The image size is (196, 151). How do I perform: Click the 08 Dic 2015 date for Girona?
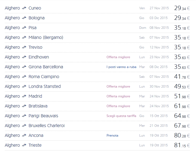[159, 67]
